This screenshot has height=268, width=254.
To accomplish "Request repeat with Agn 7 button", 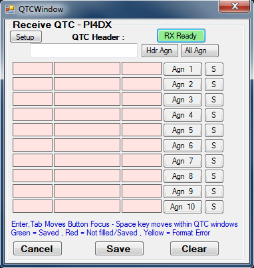I will click(183, 161).
